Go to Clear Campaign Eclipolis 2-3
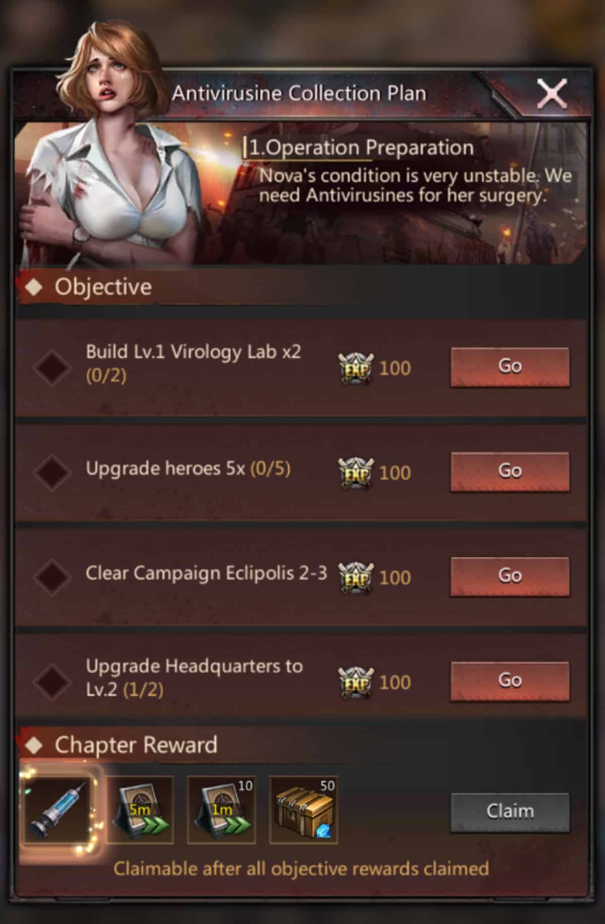 pos(510,576)
